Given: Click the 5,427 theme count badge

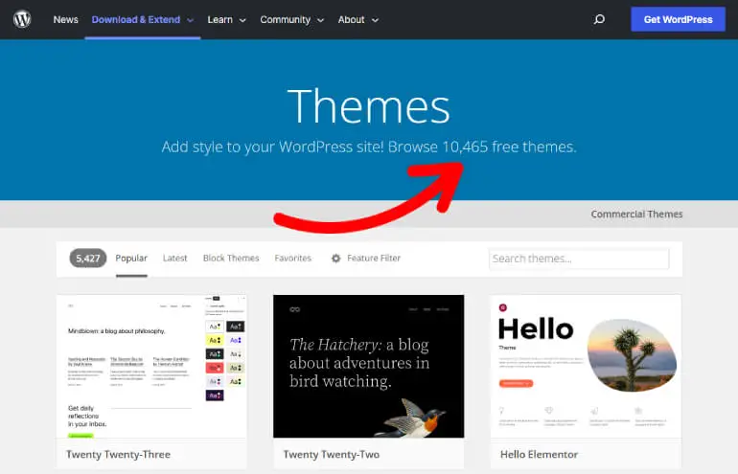Looking at the screenshot, I should (88, 259).
